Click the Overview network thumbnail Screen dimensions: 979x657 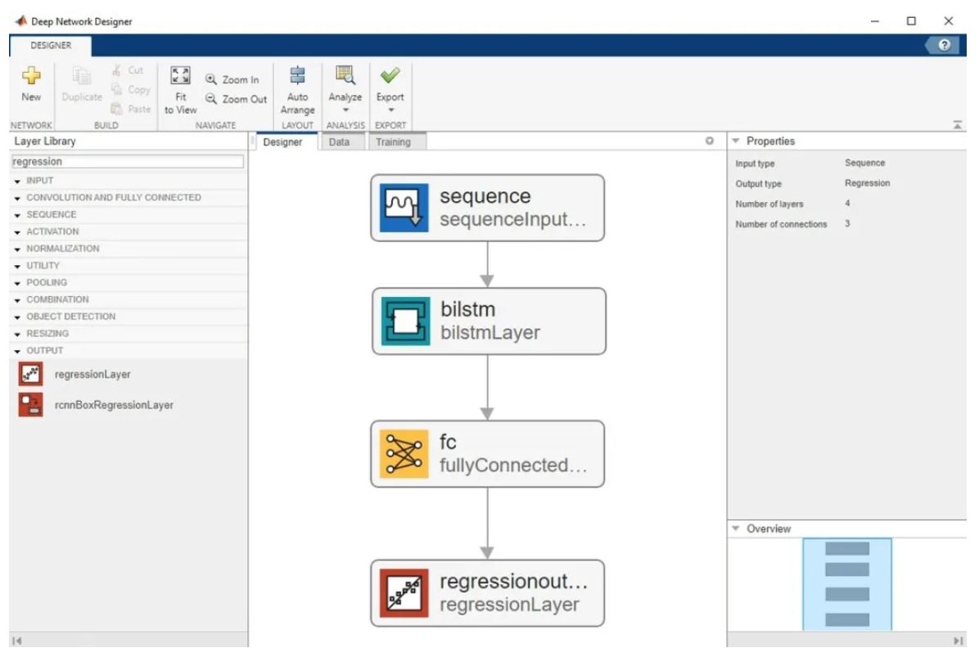846,584
